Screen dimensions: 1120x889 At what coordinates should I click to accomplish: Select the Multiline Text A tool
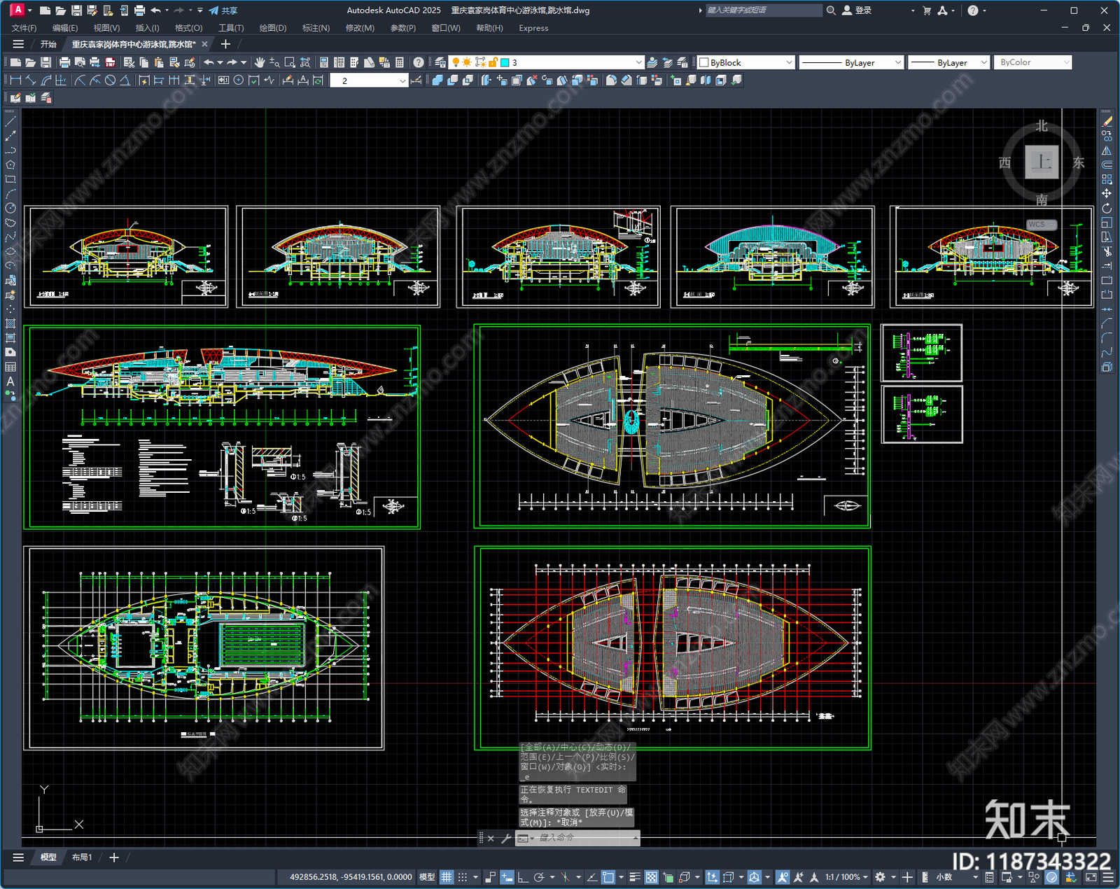click(10, 381)
